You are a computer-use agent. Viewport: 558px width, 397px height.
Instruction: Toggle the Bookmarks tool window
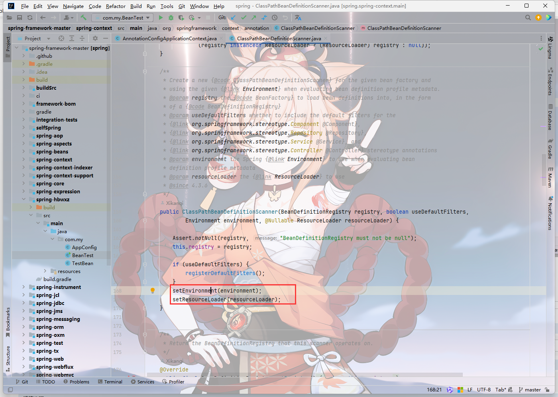point(8,322)
